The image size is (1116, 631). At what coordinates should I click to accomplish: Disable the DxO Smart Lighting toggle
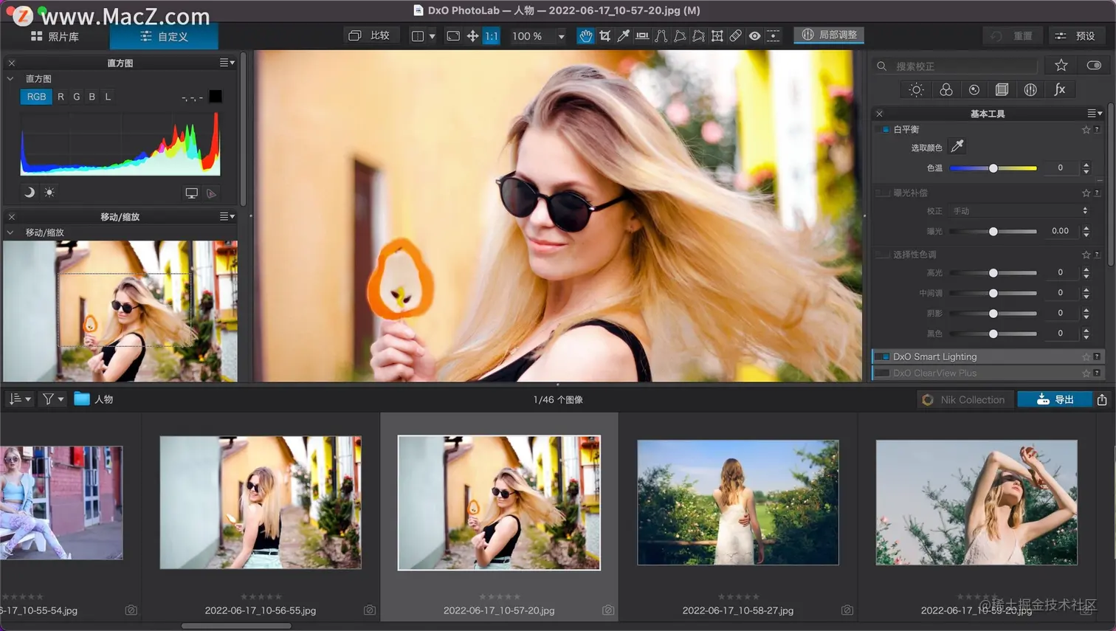882,356
